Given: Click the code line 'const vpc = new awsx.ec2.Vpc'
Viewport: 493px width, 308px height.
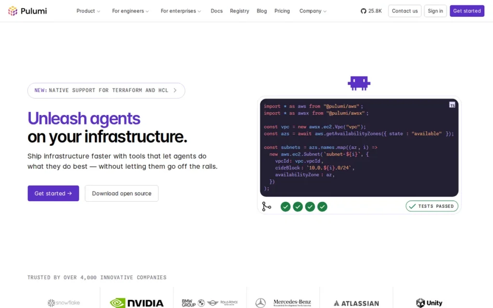Looking at the screenshot, I should click(315, 127).
